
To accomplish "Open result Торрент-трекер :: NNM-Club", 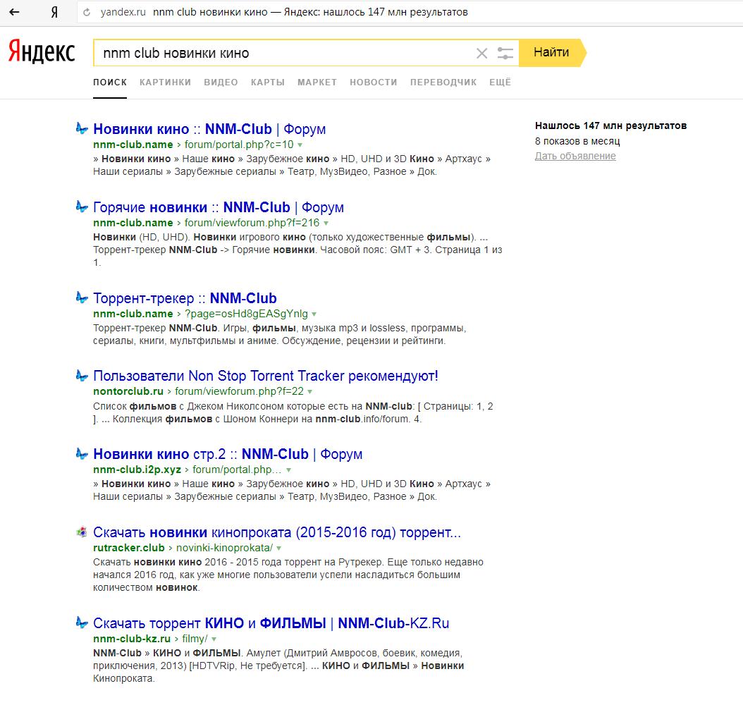I will pyautogui.click(x=185, y=298).
